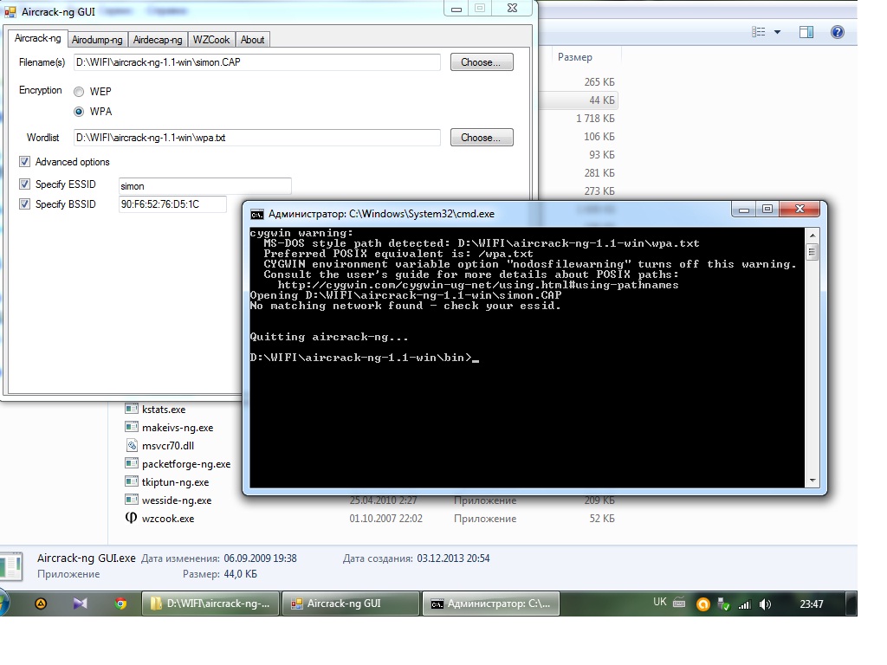Open the Explorer view options dropdown arrow
The height and width of the screenshot is (665, 887).
pyautogui.click(x=777, y=32)
